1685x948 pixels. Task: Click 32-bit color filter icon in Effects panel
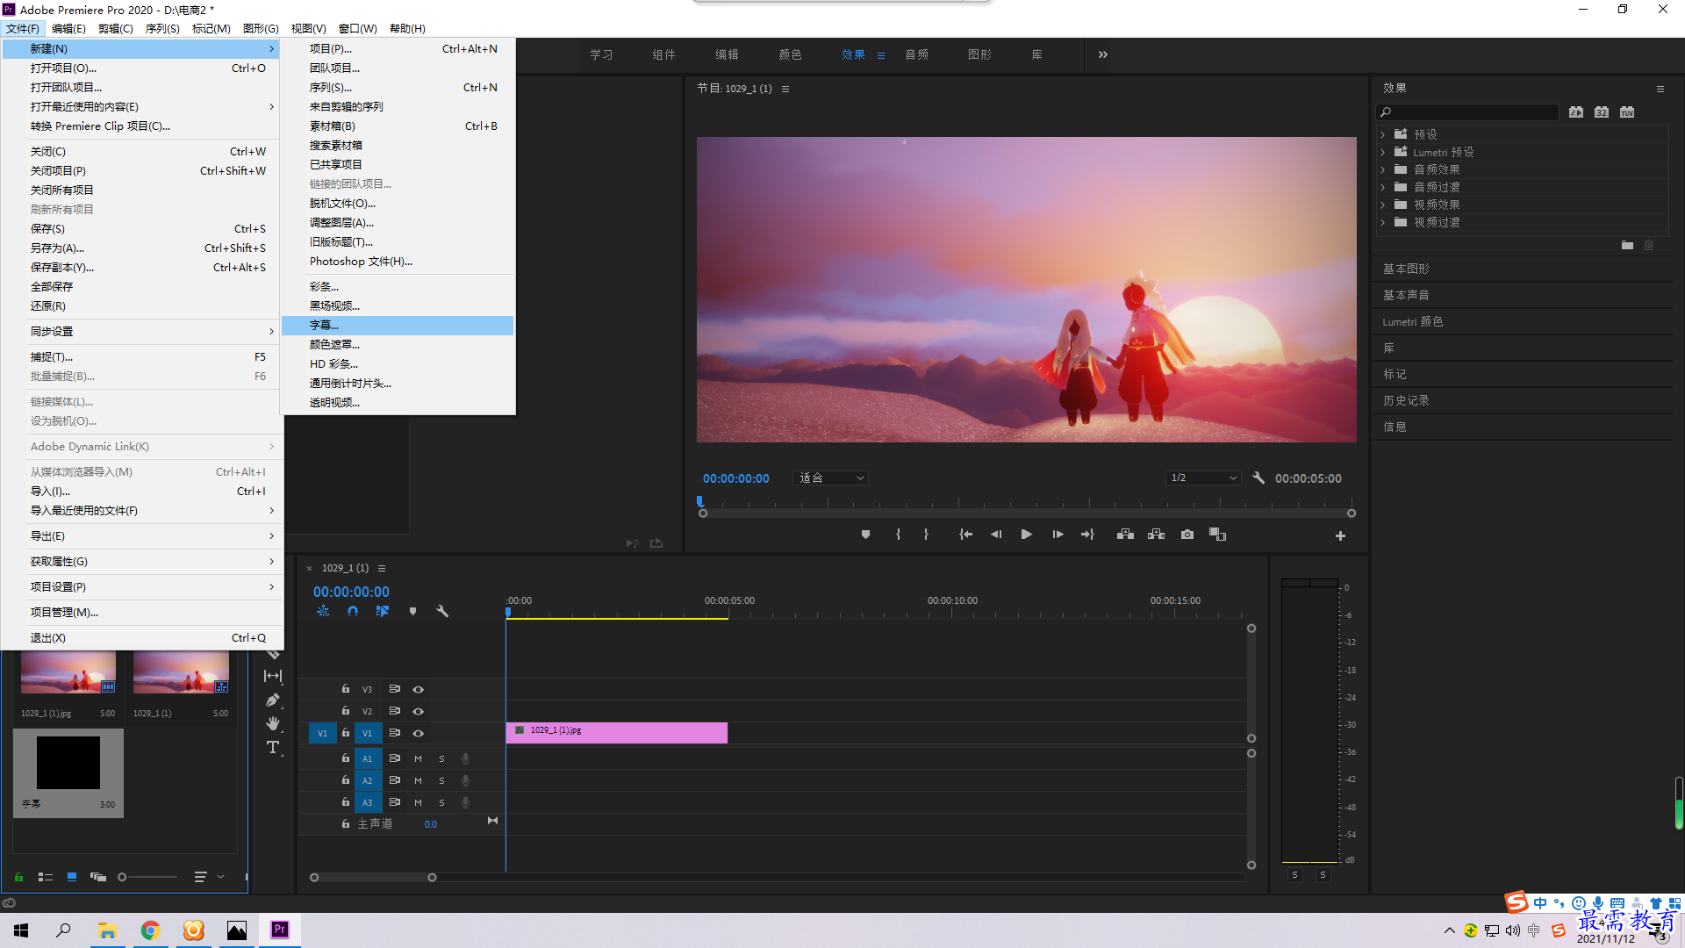(x=1602, y=112)
